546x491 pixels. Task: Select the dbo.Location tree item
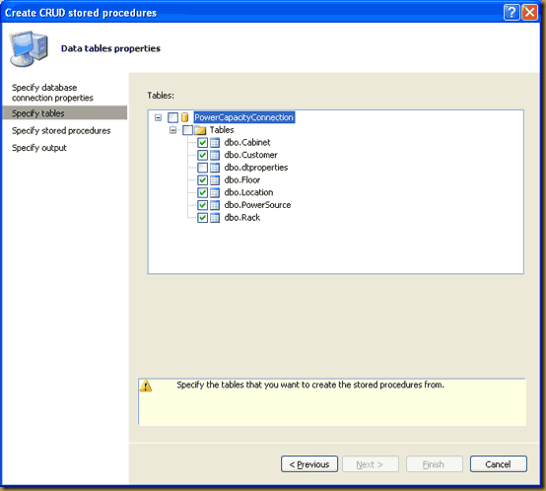coord(248,192)
